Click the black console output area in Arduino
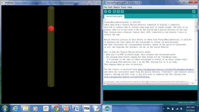This screenshot has height=112, width=199. 150,96
